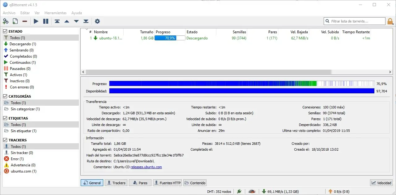Move torrent to top of queue
Viewport: 396px width, 195px height.
pyautogui.click(x=57, y=21)
